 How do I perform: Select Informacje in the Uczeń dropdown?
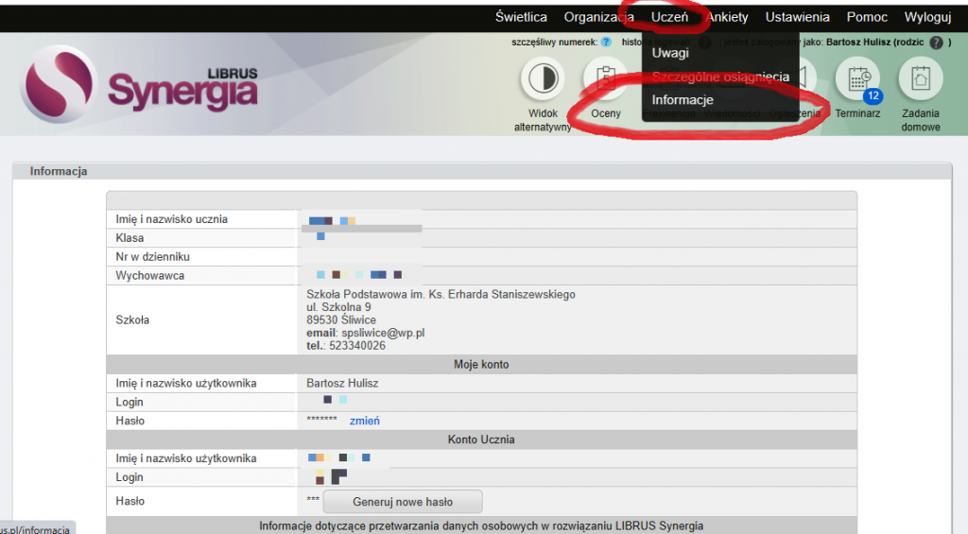(683, 100)
